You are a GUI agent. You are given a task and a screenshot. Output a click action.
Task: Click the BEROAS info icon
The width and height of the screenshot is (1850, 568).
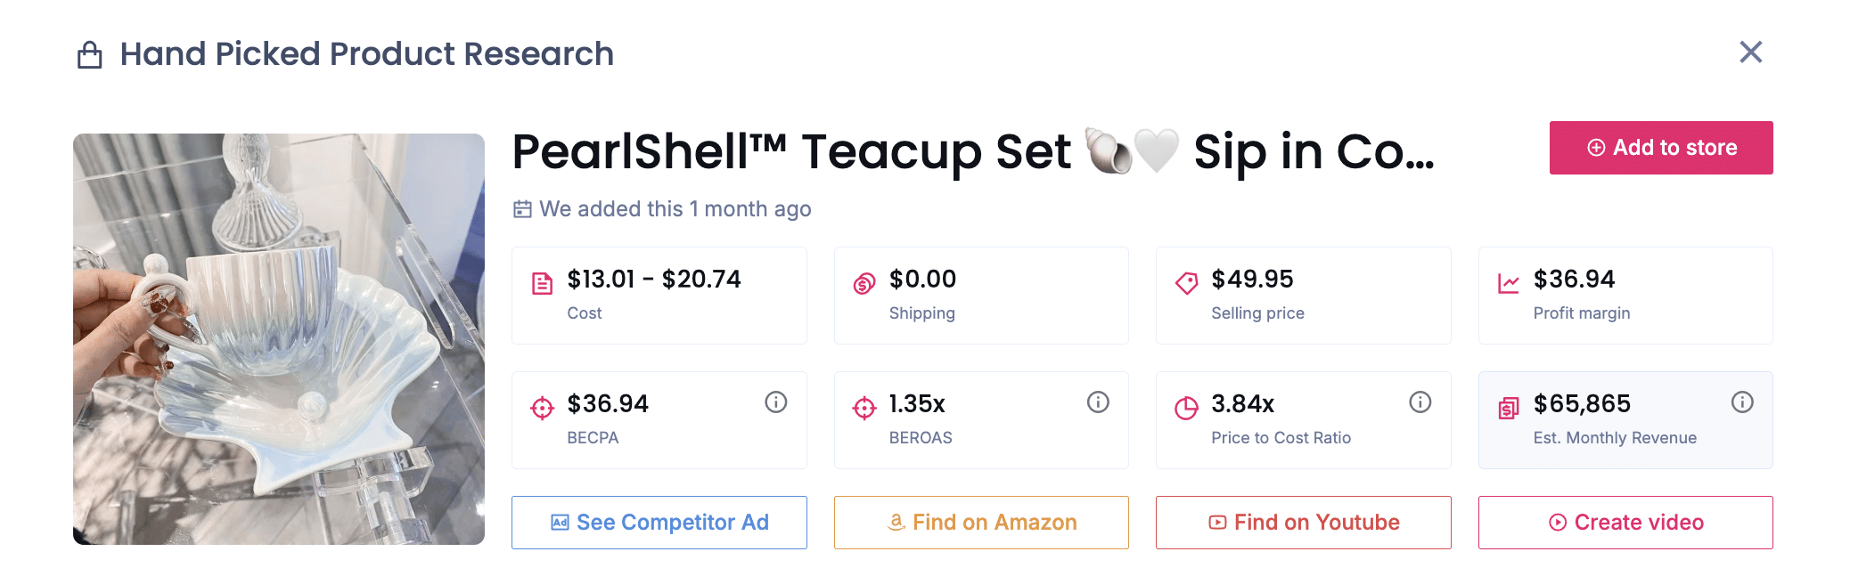[1098, 402]
